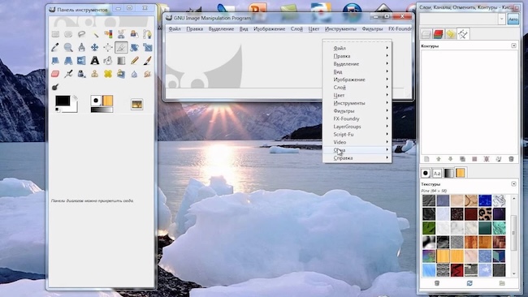Screen dimensions: 528x297
Task: Select the Free Select lasso tool
Action: coord(81,34)
